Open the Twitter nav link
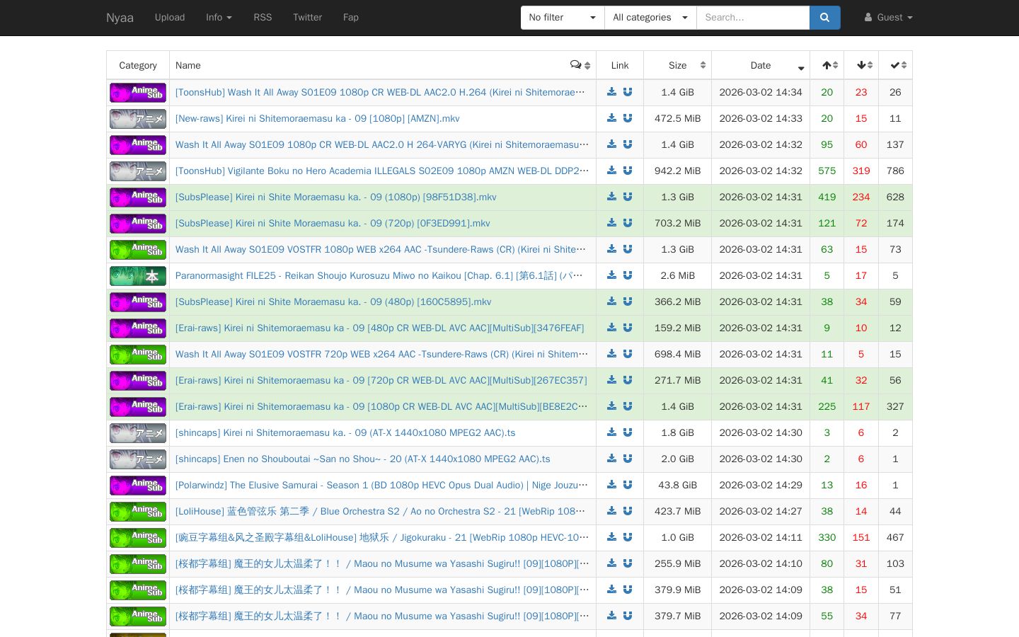 307,18
